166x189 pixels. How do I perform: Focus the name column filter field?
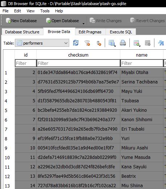coord(142,63)
